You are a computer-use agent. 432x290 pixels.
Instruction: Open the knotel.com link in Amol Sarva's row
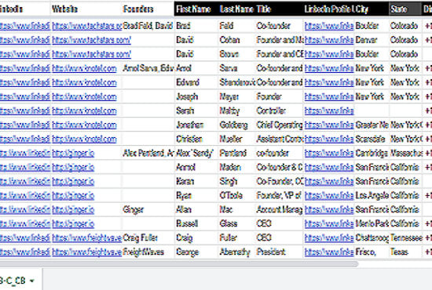click(84, 68)
